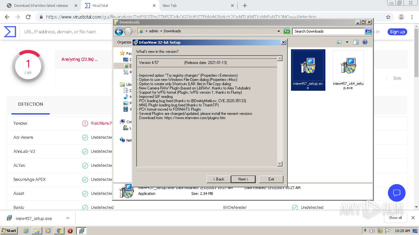Viewport: 419px width, 235px height.
Task: Click the Explorer Forward arrow button
Action: click(128, 31)
